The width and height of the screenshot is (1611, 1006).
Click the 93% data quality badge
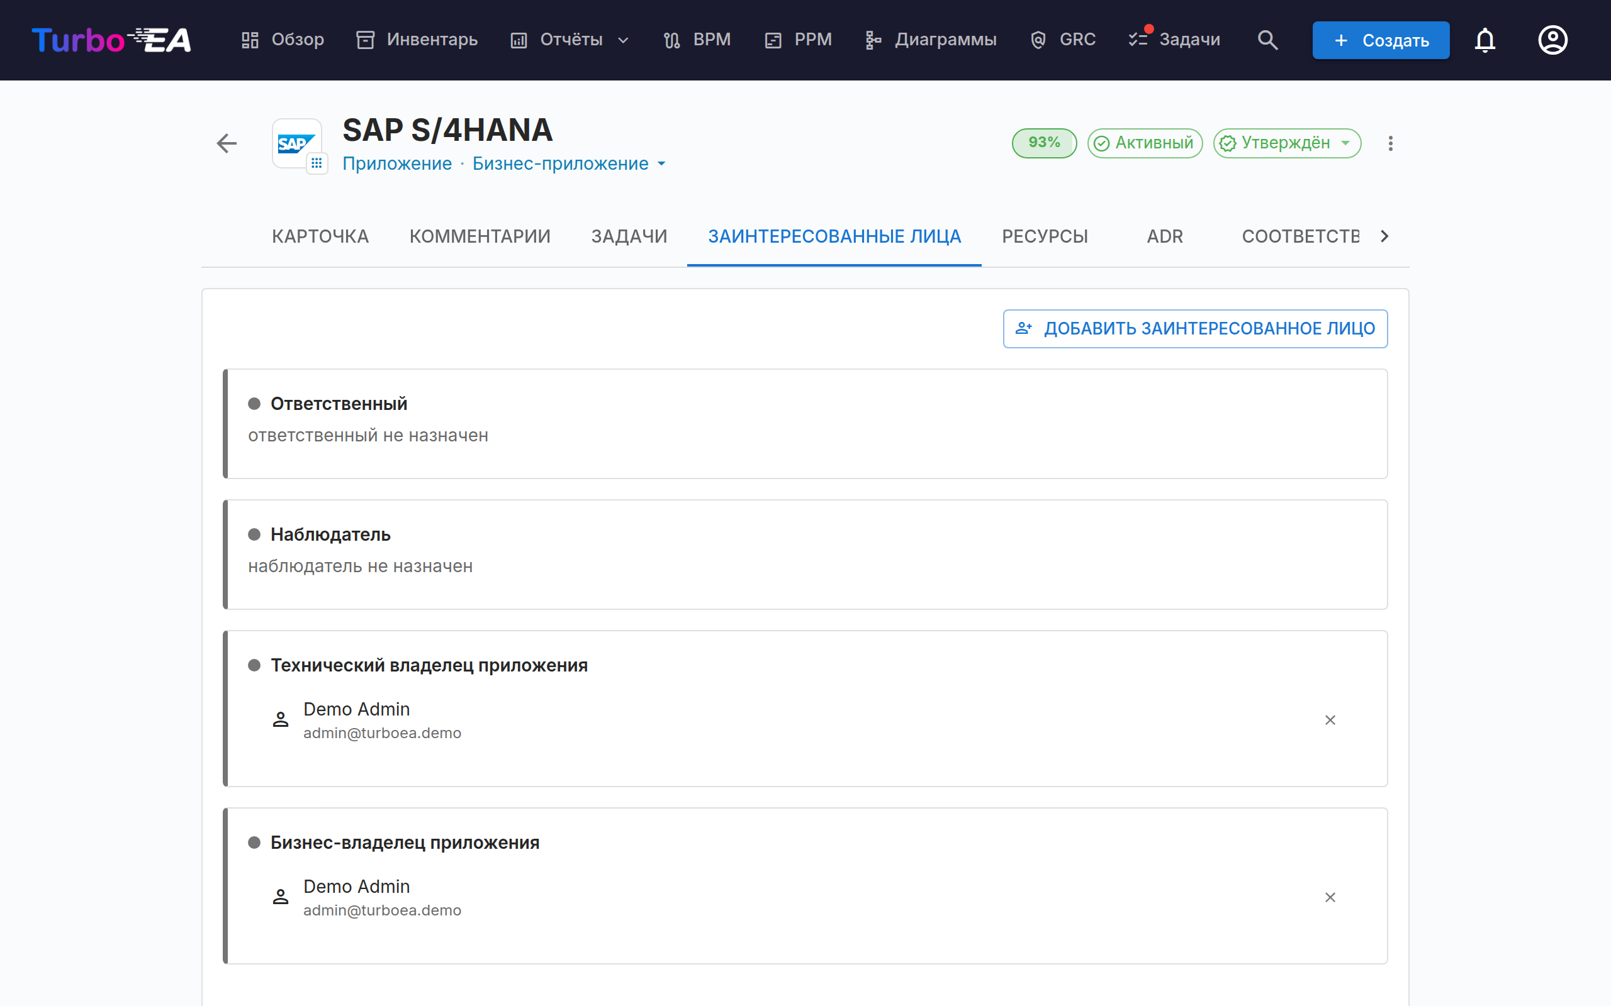[x=1044, y=143]
